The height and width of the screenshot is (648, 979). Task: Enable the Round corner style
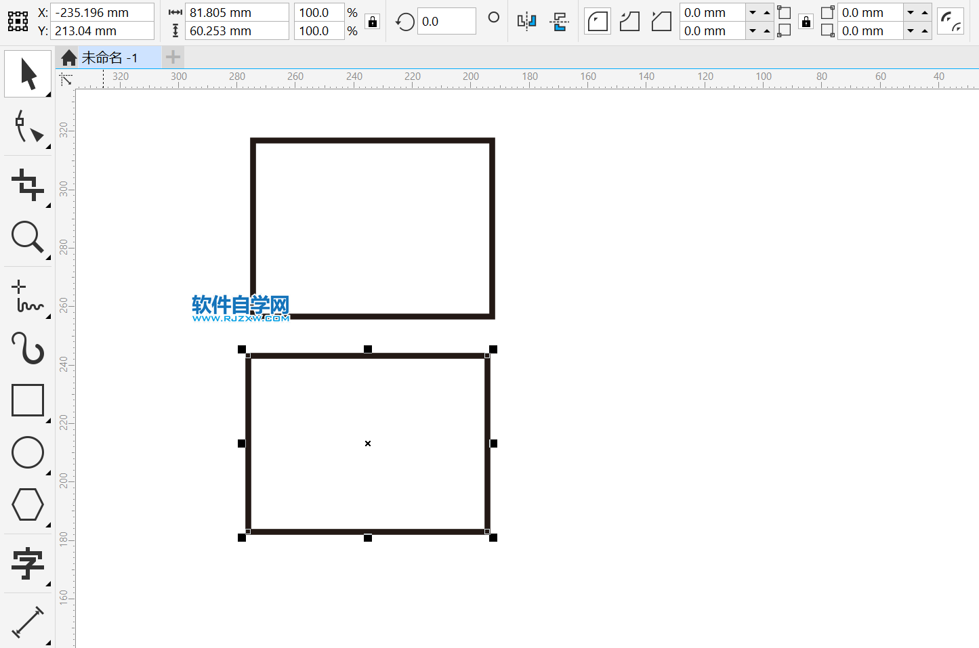coord(597,22)
